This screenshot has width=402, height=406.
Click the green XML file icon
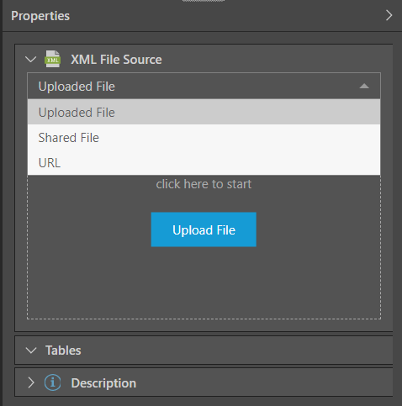[x=52, y=59]
